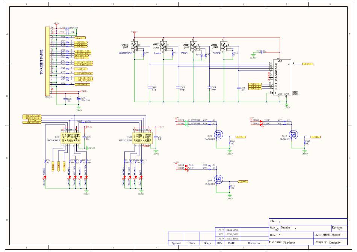Screen dimensions: 357x252
Task: Select the Q601 MOSFET symbol
Action: point(218,135)
